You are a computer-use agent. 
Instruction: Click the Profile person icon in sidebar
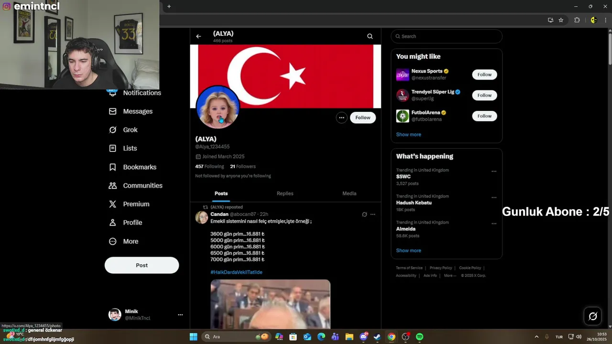tap(113, 223)
